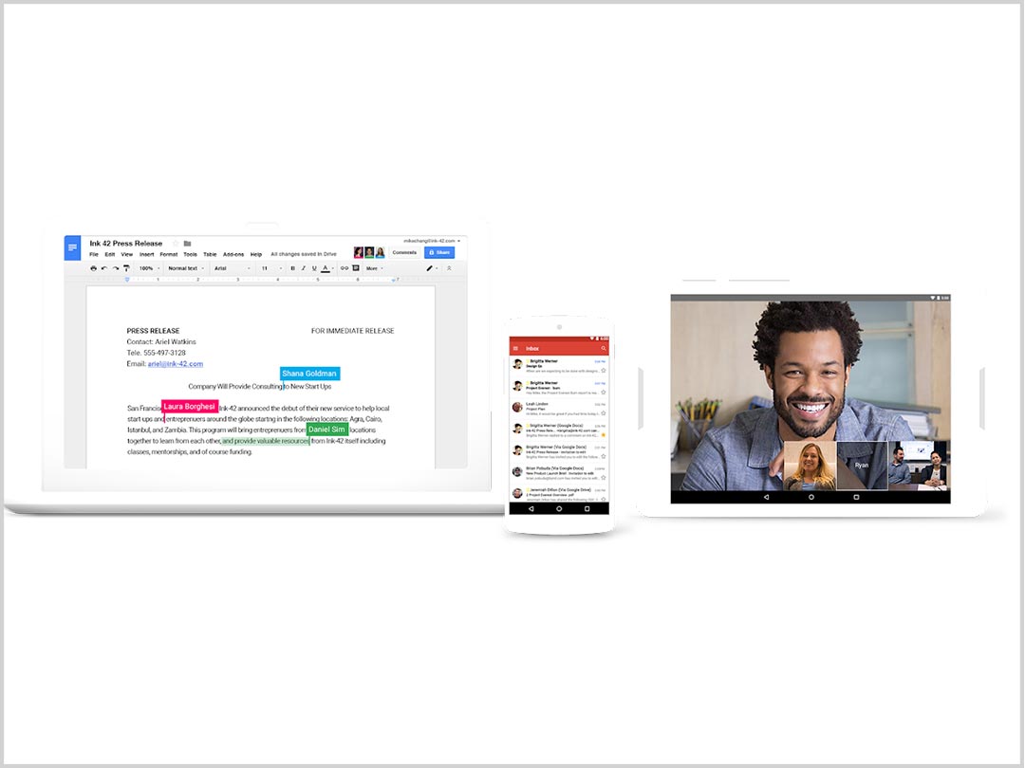Select Ryan's video thumbnail in call
The image size is (1025, 768).
tap(862, 466)
